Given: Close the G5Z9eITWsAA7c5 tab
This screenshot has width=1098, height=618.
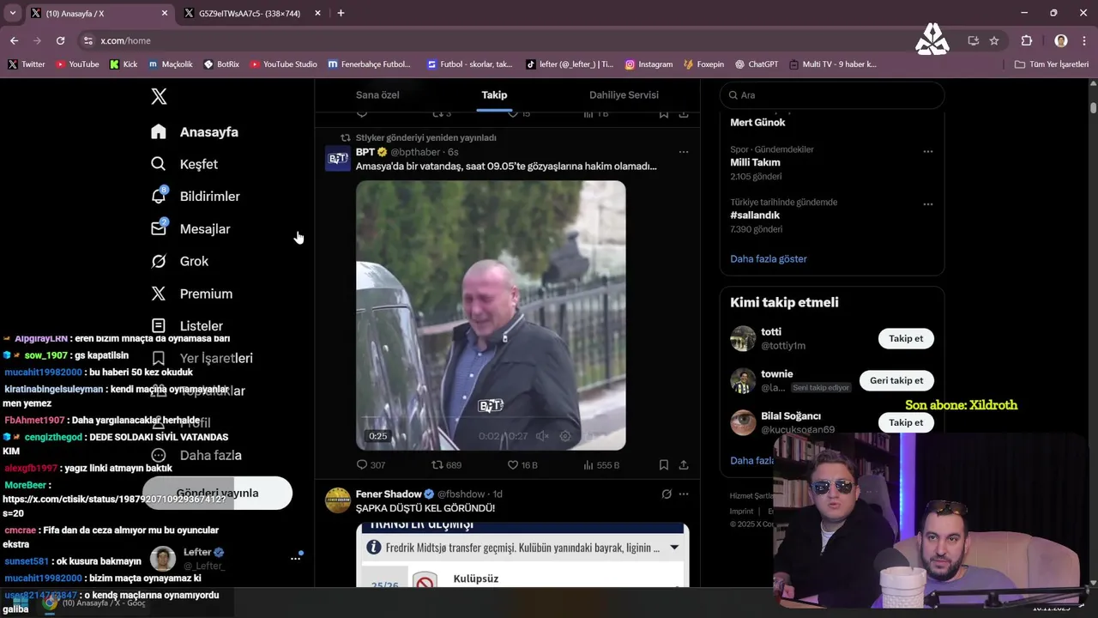Looking at the screenshot, I should (317, 13).
